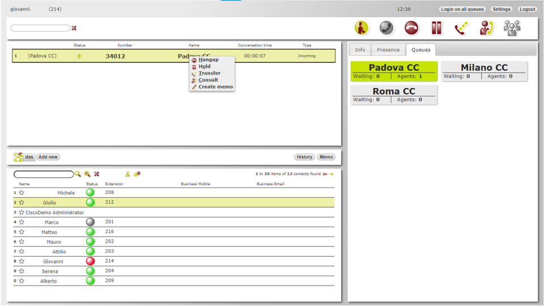Screen dimensions: 544x306
Task: Go to previous contacts page with red arrow
Action: (x=325, y=174)
